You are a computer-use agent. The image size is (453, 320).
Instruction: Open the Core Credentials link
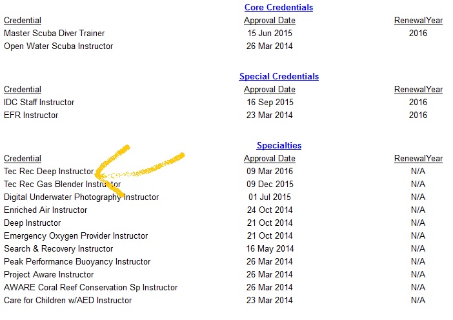[x=279, y=7]
